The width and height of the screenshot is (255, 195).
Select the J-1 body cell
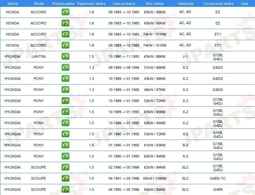pos(185,56)
